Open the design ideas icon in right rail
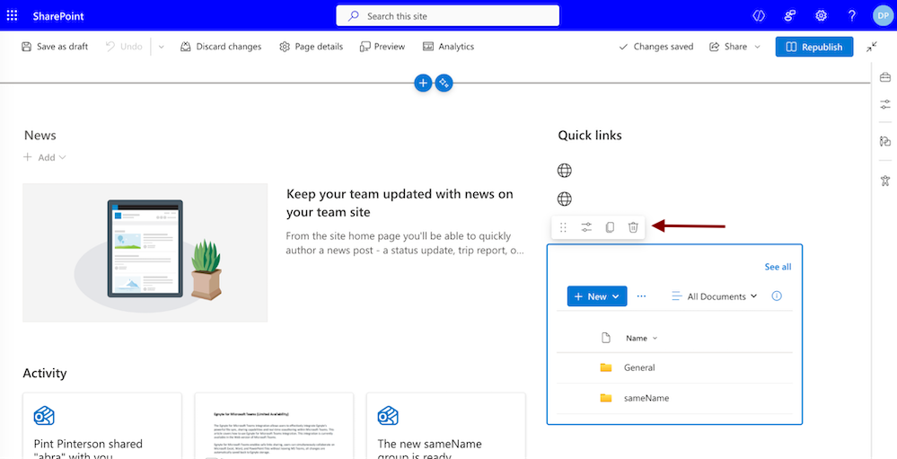The width and height of the screenshot is (897, 459). coord(885,141)
